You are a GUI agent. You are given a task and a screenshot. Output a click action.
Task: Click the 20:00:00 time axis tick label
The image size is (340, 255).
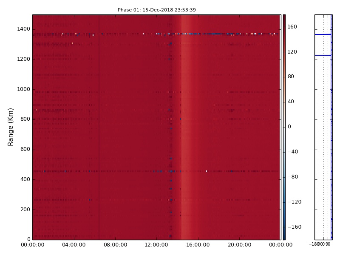239,245
